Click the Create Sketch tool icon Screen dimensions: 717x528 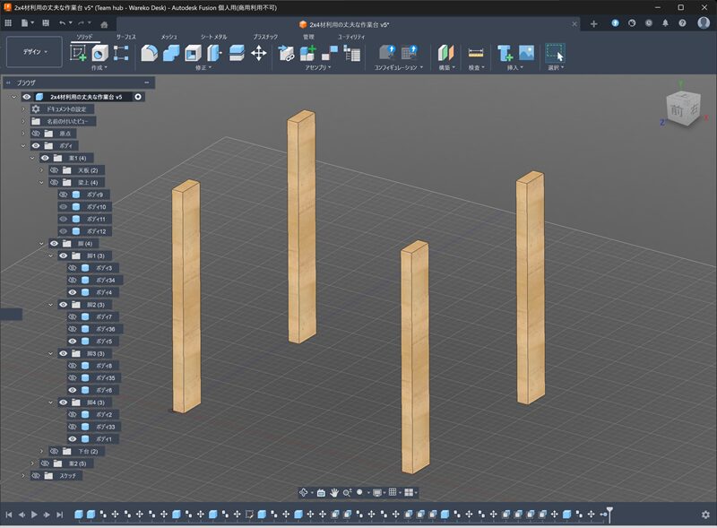pyautogui.click(x=79, y=53)
